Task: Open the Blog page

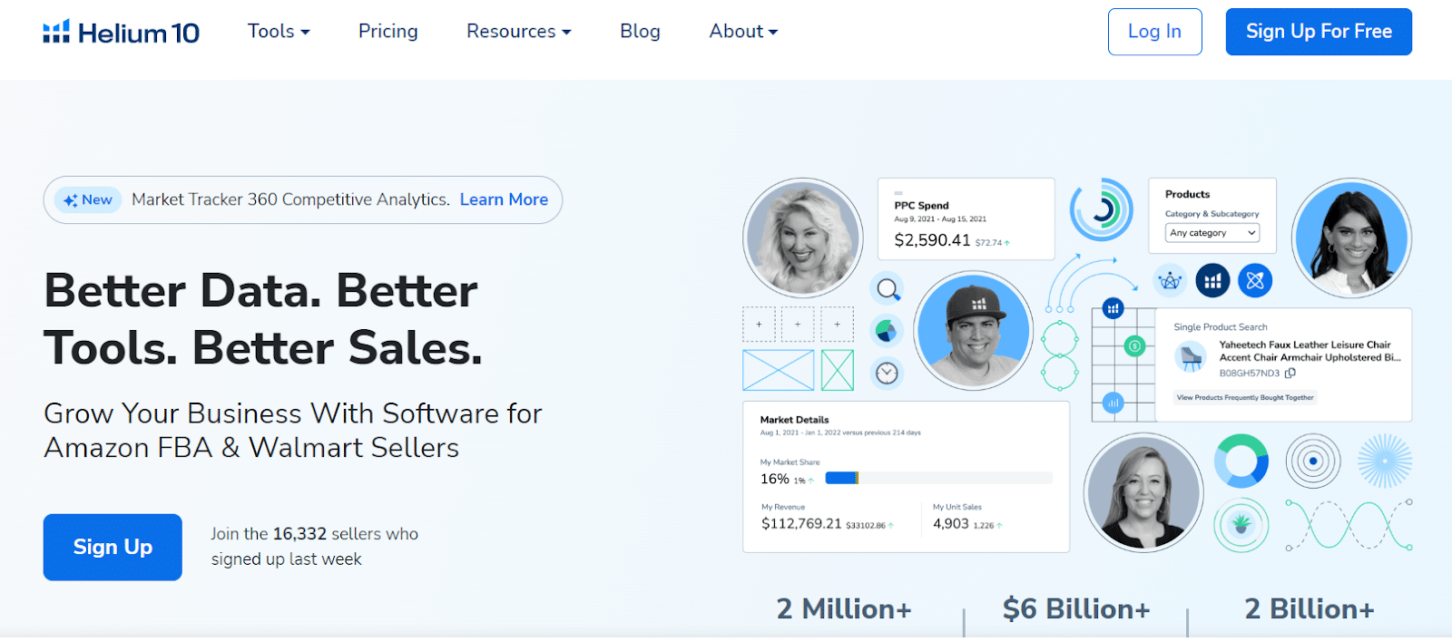Action: click(640, 32)
